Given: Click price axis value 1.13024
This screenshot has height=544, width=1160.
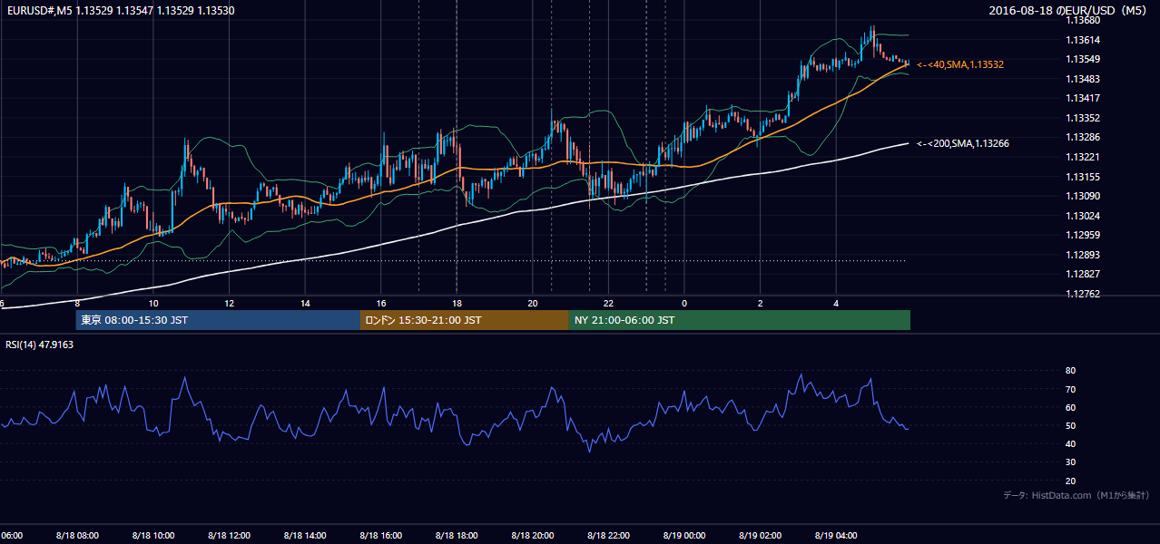Looking at the screenshot, I should pyautogui.click(x=1083, y=216).
